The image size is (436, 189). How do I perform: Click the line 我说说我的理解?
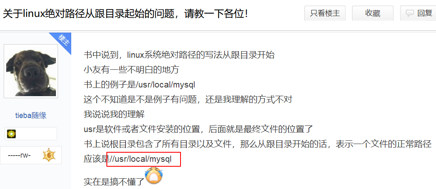tap(114, 114)
